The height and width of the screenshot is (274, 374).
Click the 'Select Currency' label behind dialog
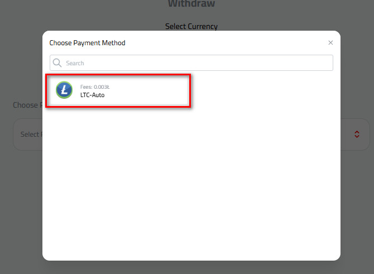click(191, 26)
